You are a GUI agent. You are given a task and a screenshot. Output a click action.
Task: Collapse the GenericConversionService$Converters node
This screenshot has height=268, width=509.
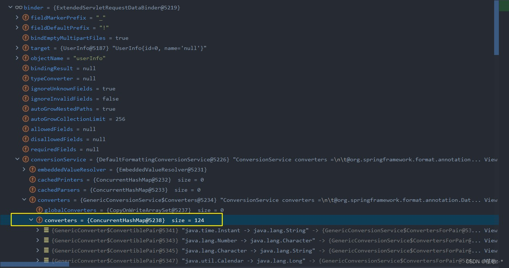(24, 200)
